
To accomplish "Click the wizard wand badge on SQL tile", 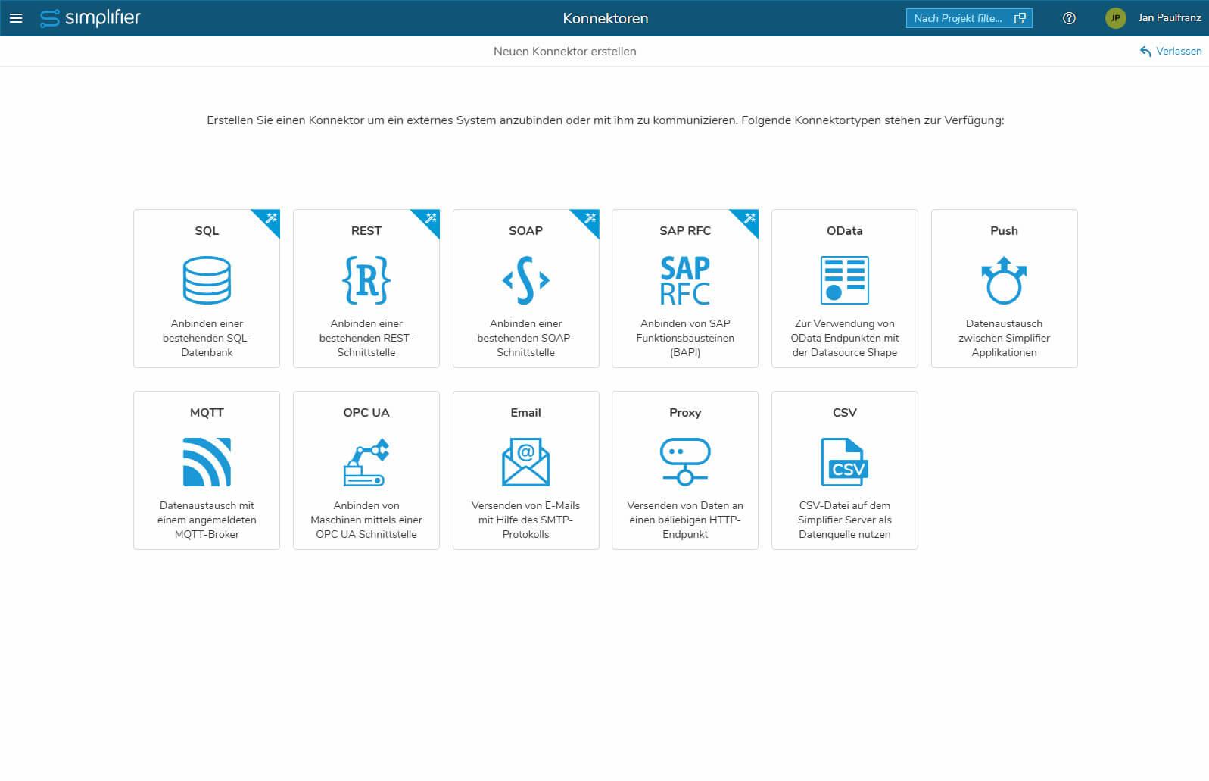I will coord(271,218).
